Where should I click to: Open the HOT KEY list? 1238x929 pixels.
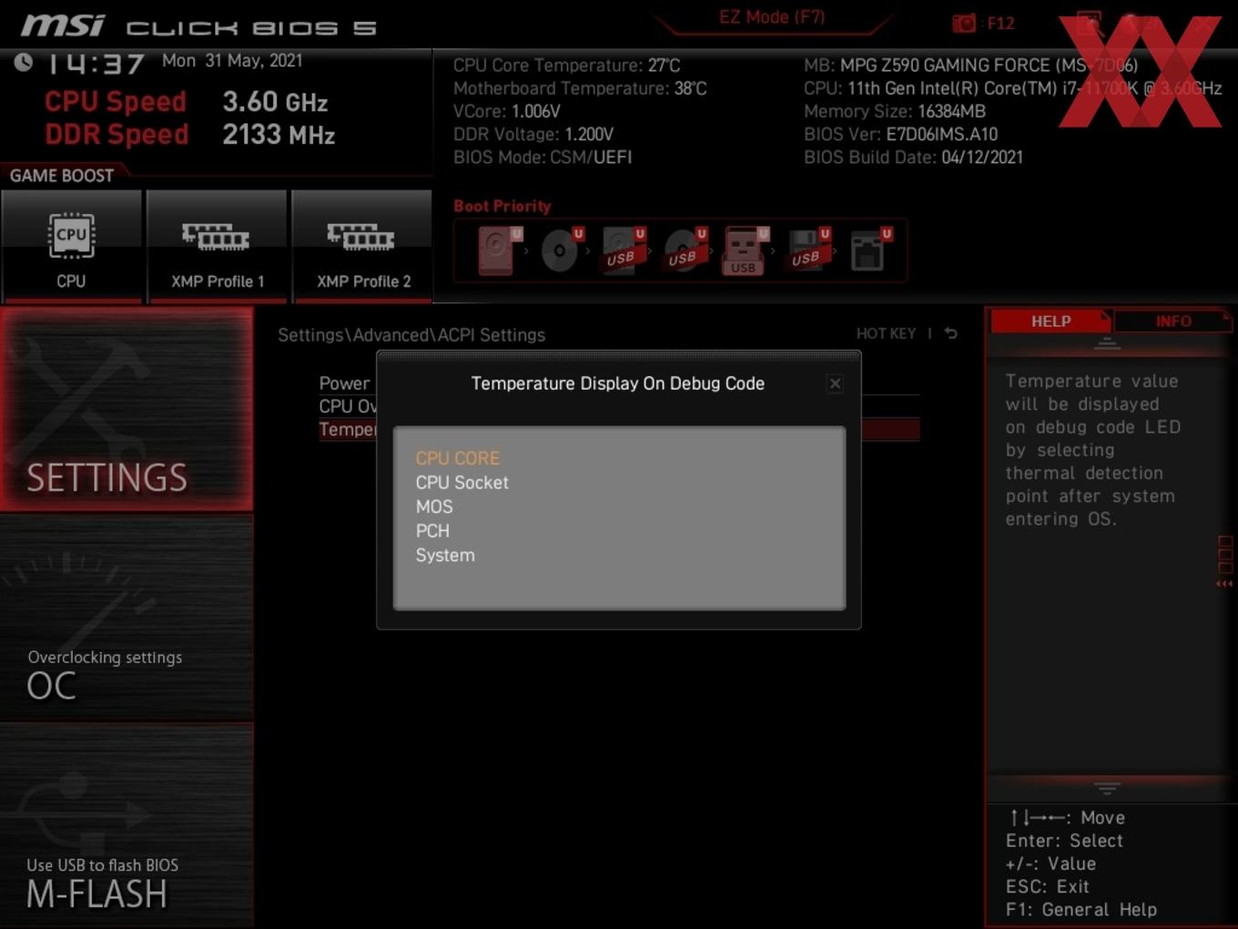coord(886,333)
